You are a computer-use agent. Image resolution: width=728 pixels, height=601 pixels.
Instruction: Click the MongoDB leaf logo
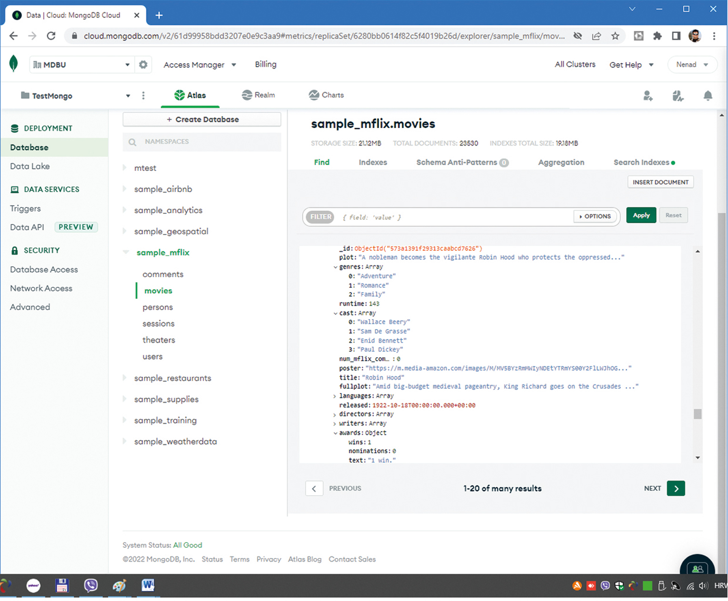(x=14, y=64)
